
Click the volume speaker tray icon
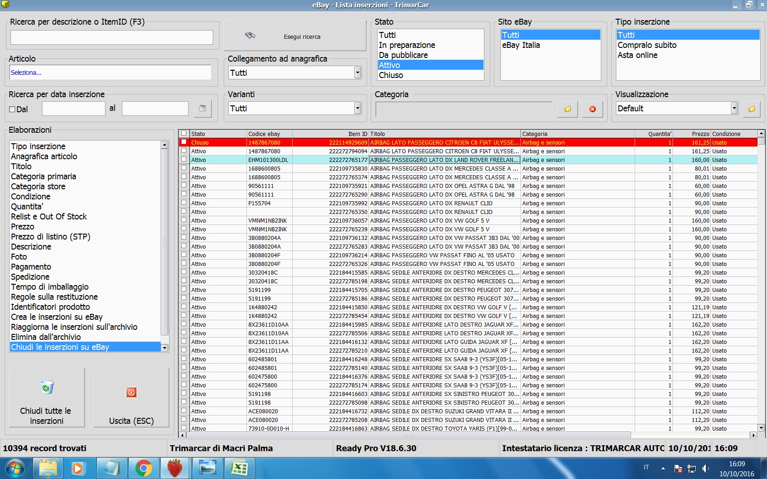[705, 469]
